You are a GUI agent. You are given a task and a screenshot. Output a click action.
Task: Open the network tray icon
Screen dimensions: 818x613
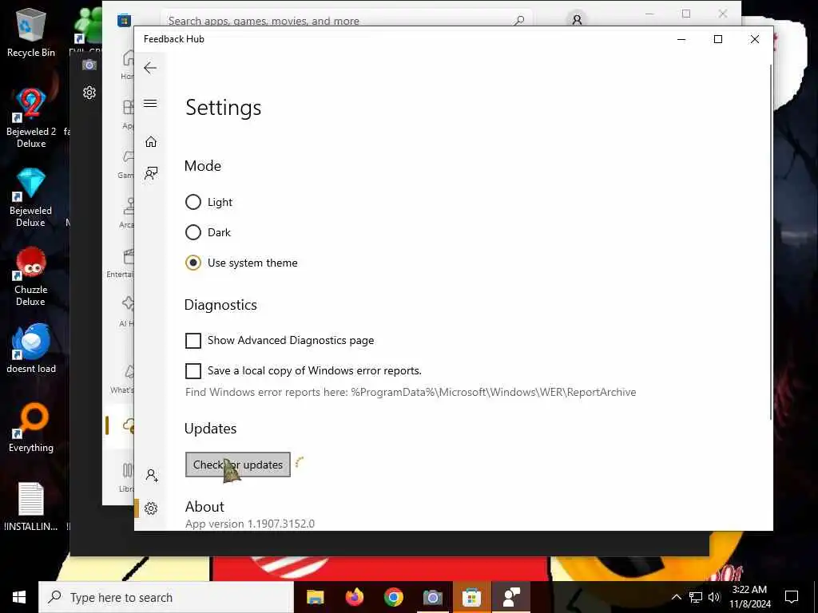click(x=696, y=597)
